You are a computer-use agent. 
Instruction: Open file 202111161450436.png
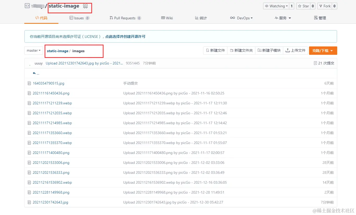pyautogui.click(x=51, y=93)
